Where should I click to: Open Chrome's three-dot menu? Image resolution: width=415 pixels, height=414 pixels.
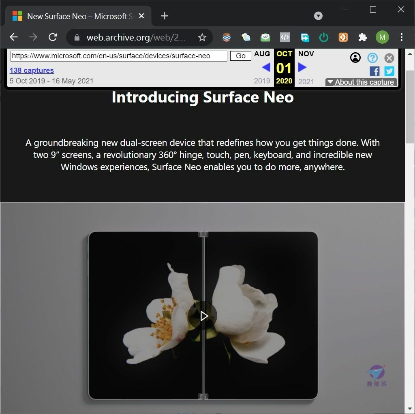pos(402,37)
